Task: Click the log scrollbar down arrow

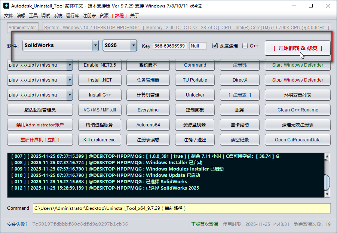Action: pos(327,194)
